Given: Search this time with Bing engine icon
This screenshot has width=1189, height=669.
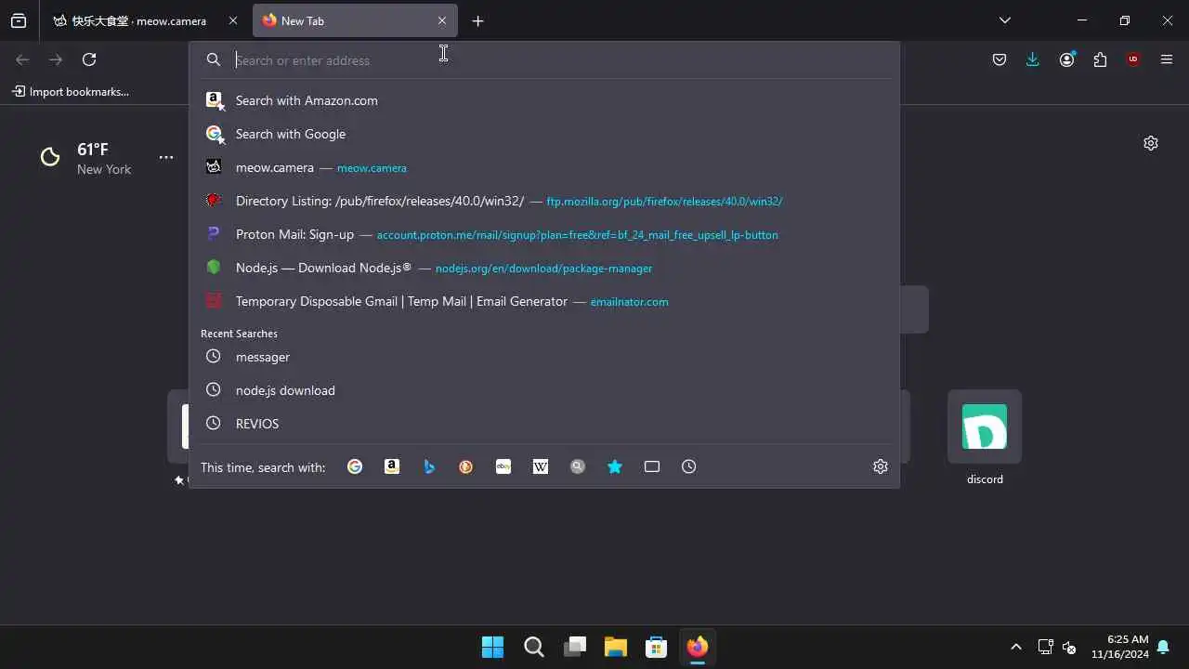Looking at the screenshot, I should (x=429, y=466).
